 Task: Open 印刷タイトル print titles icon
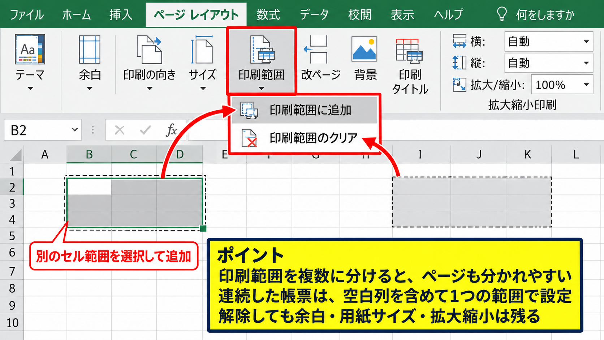[x=409, y=51]
